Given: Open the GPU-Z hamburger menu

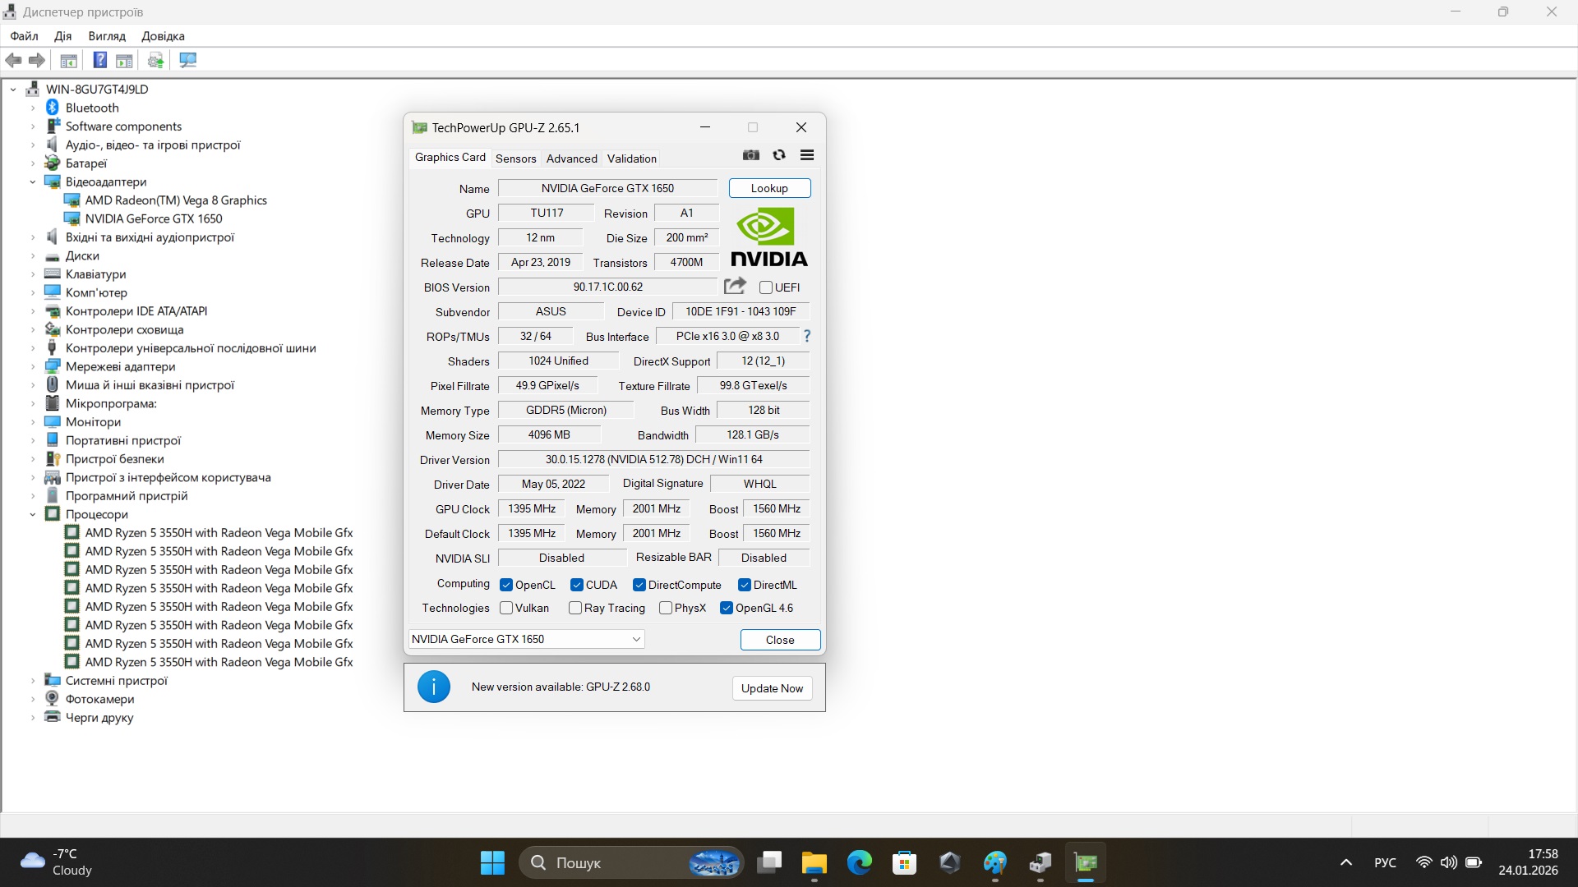Looking at the screenshot, I should point(806,155).
